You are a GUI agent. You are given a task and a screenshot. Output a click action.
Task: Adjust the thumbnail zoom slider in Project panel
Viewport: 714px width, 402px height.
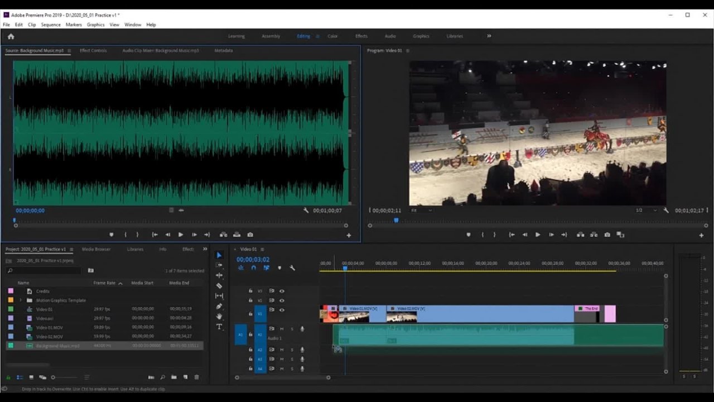point(53,377)
